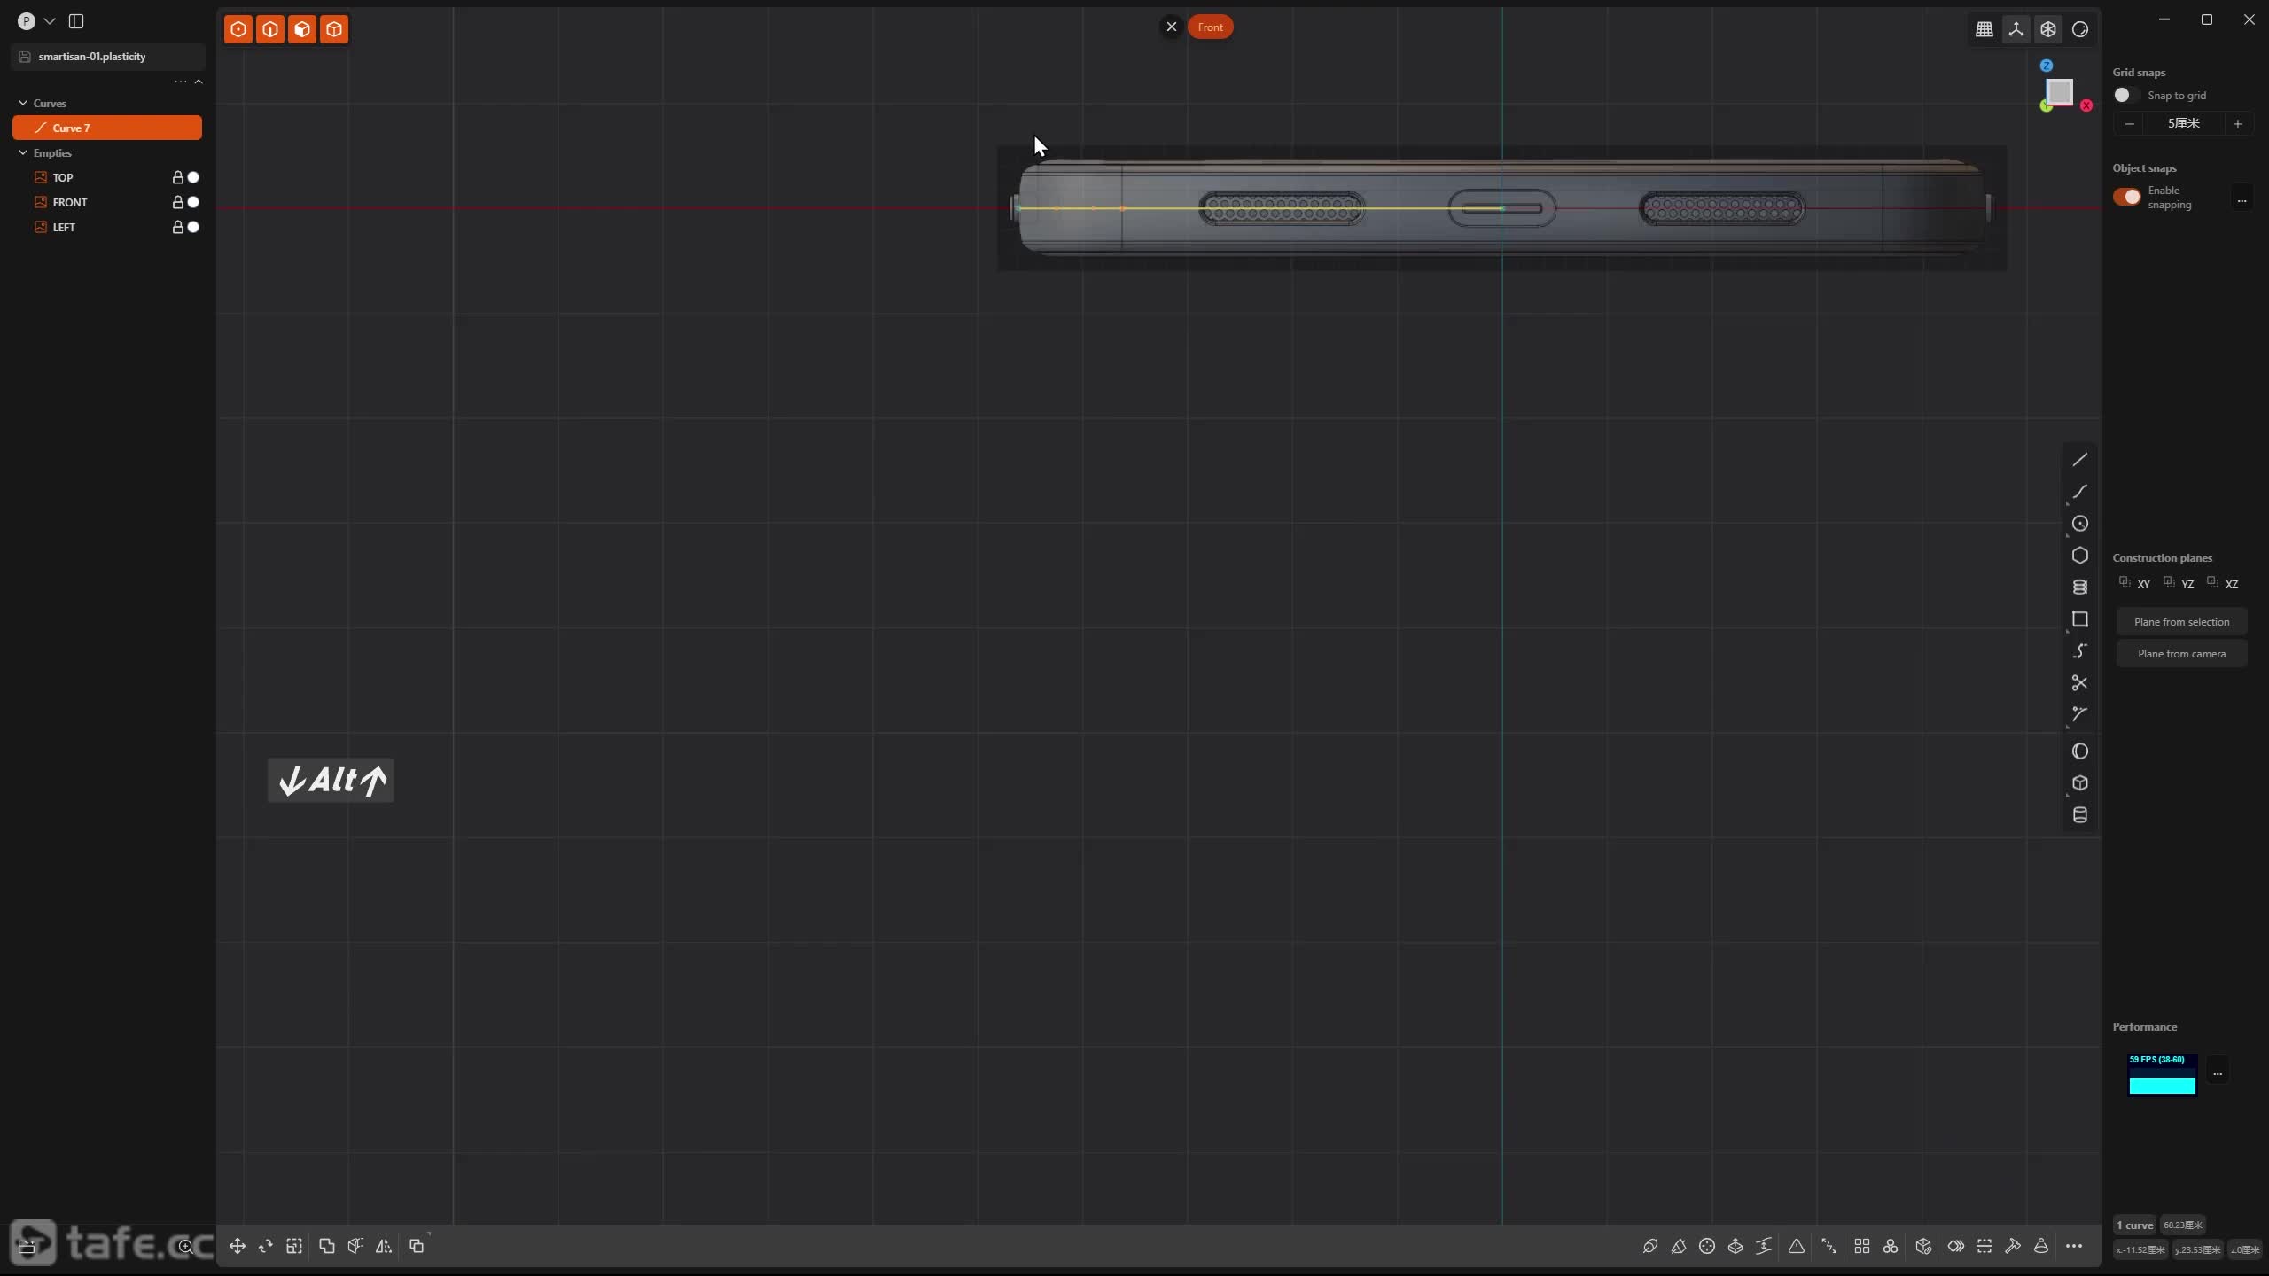Increase grid size with plus stepper

[x=2237, y=123]
